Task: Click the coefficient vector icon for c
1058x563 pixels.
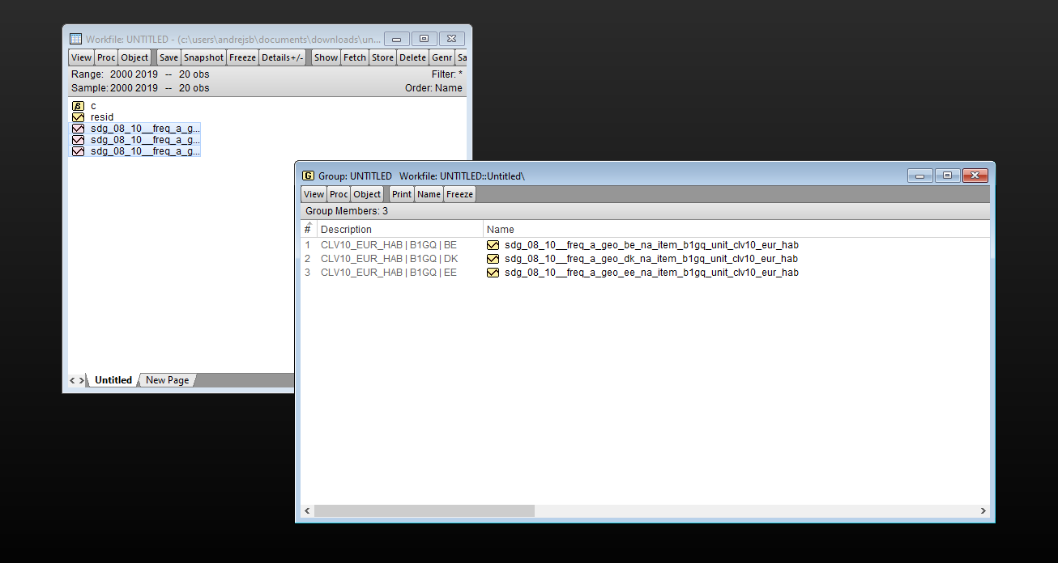Action: [79, 106]
